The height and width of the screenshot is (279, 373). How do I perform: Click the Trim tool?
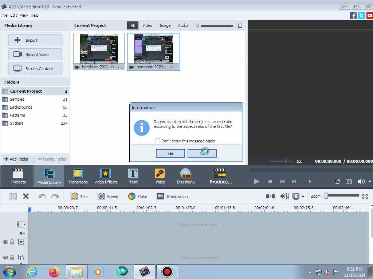pos(79,197)
